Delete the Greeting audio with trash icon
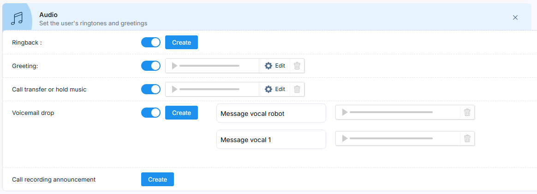The width and height of the screenshot is (537, 194). pos(297,66)
